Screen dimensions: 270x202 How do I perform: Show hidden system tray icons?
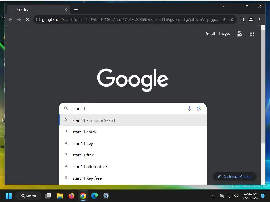coord(213,196)
